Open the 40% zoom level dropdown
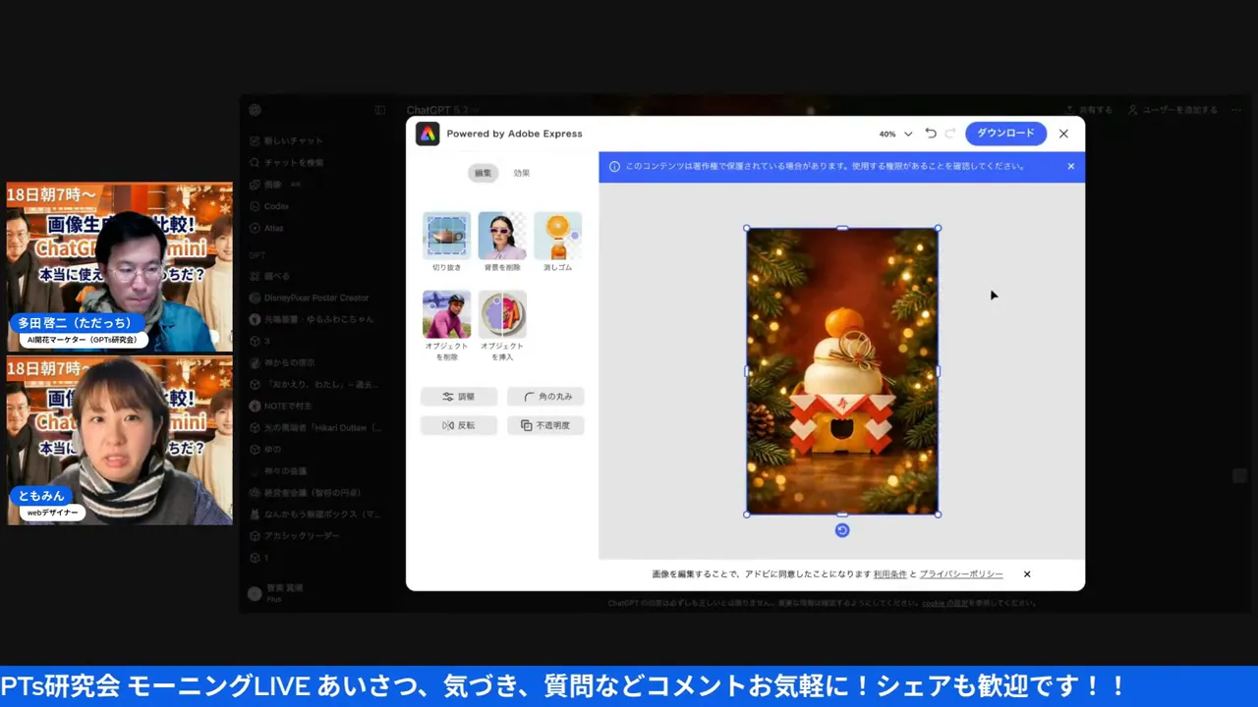This screenshot has height=707, width=1258. [892, 133]
